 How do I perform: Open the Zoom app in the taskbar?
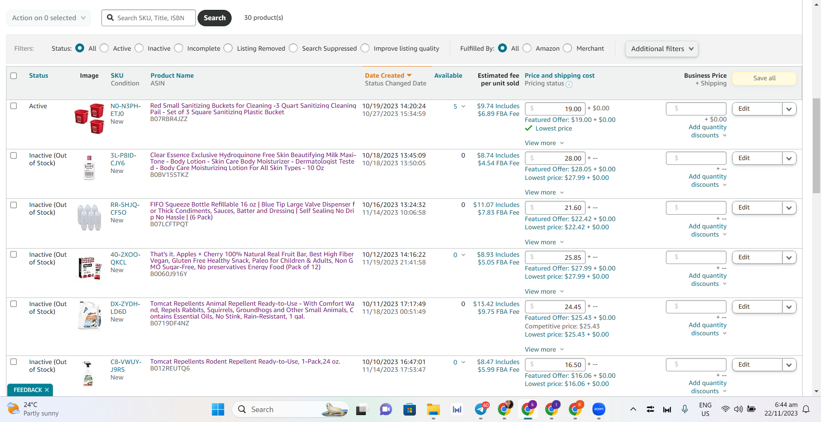coord(598,410)
